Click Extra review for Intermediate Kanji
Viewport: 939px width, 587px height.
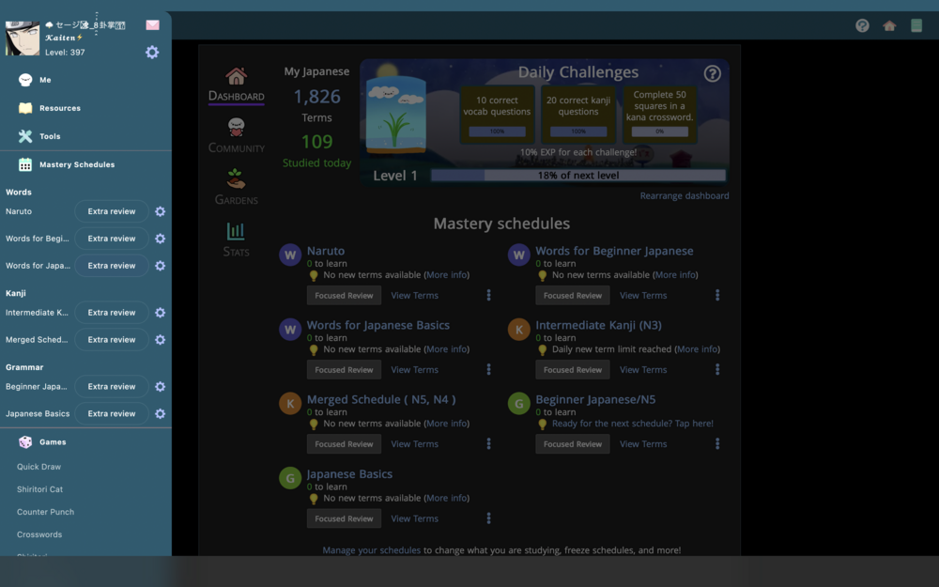point(112,313)
